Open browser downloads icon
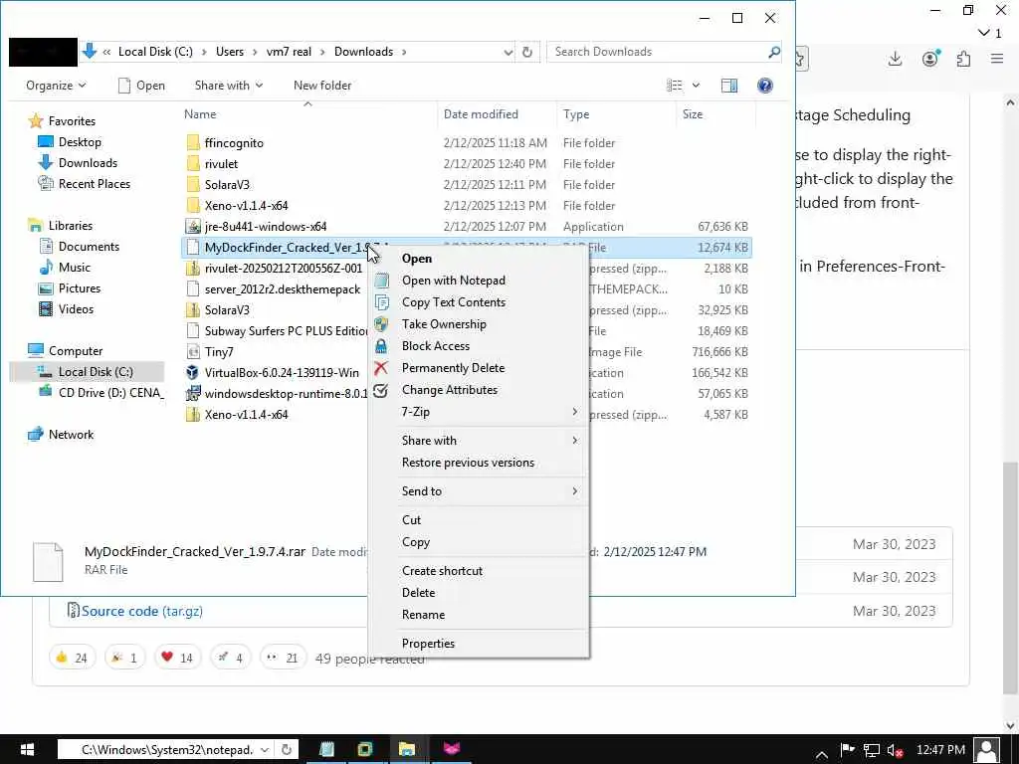 pos(895,59)
